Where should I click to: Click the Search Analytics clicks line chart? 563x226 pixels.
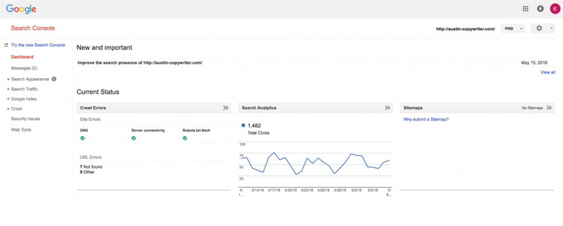click(315, 163)
